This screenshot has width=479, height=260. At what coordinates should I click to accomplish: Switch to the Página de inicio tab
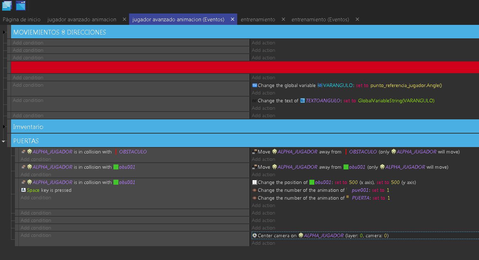(22, 20)
